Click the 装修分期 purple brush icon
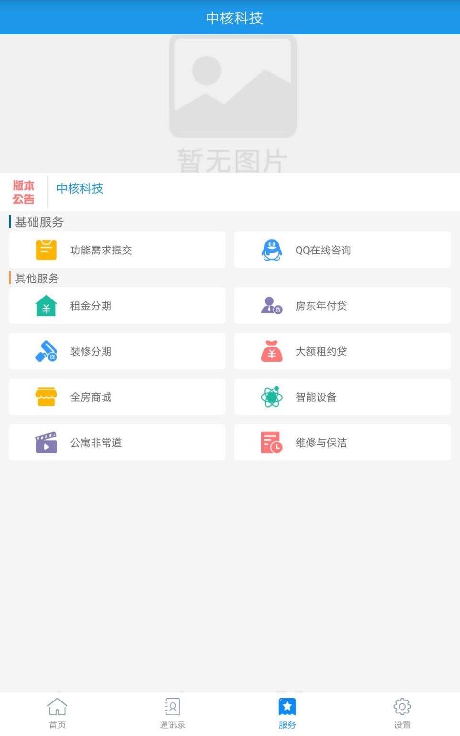This screenshot has height=736, width=460. click(46, 351)
